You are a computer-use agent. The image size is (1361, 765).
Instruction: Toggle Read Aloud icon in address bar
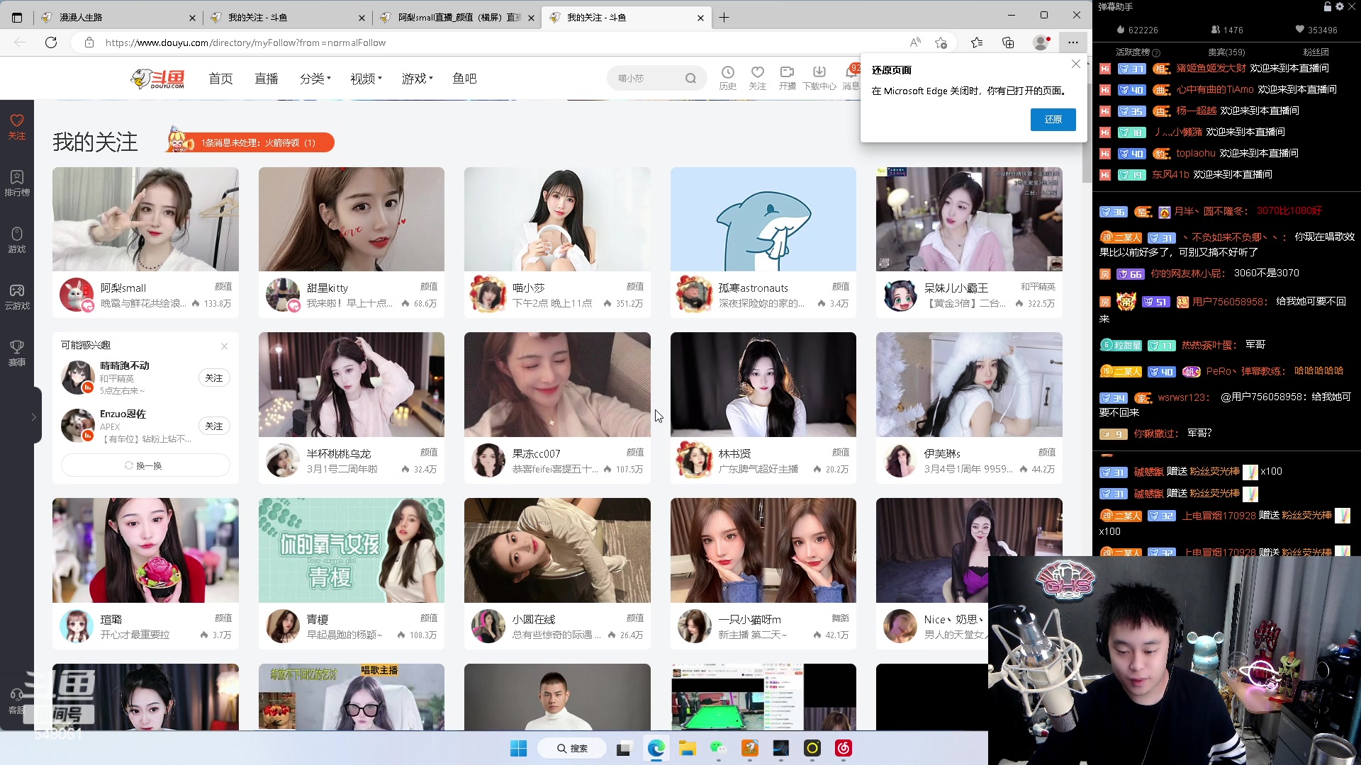tap(915, 42)
